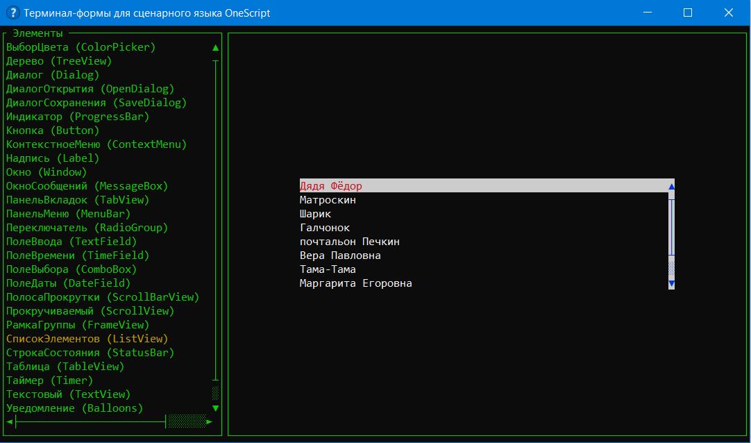The width and height of the screenshot is (751, 443).
Task: Select Индикатор (ProgressBar) element
Action: [77, 117]
